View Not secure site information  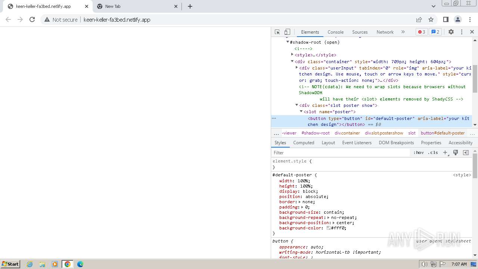coord(61,19)
